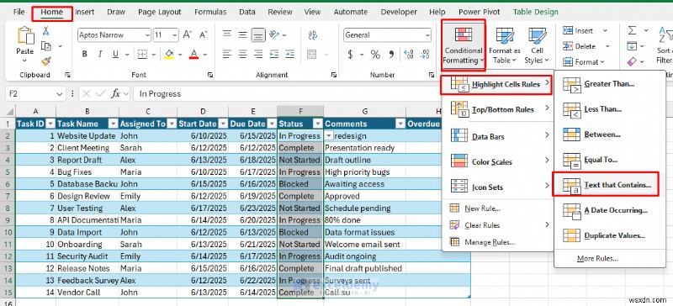
Task: Click the Percent Style icon
Action: [x=375, y=55]
